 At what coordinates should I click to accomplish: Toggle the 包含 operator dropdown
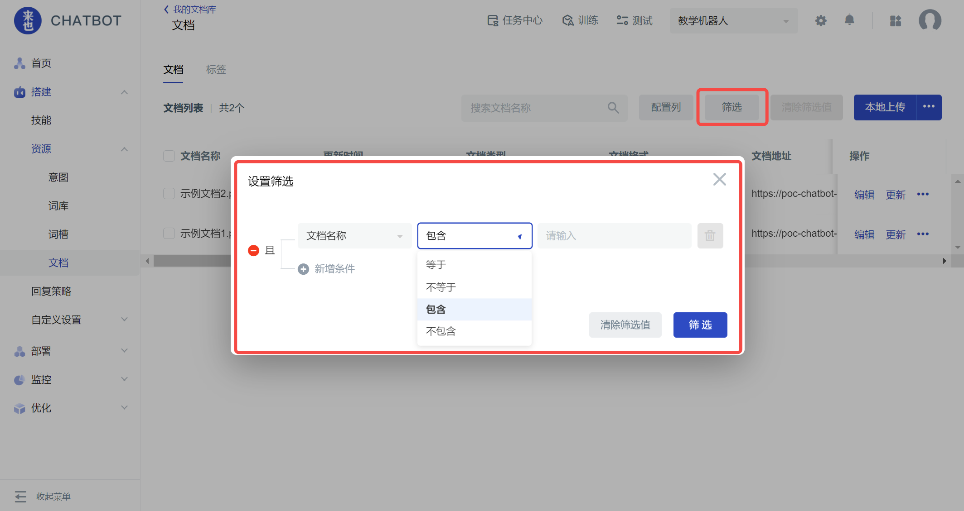tap(475, 236)
